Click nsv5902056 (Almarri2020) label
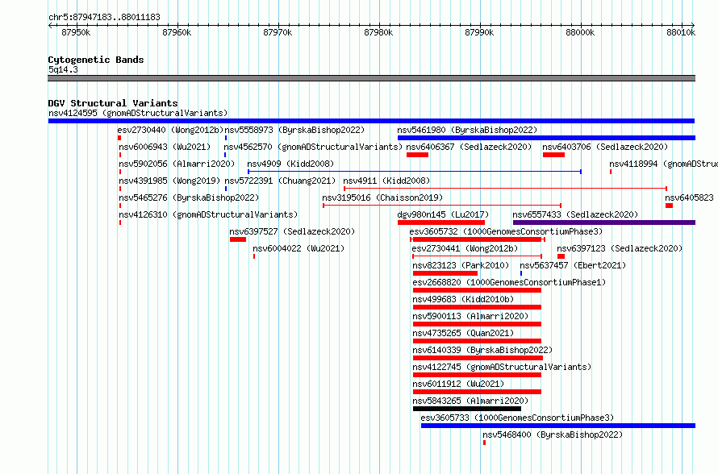This screenshot has height=474, width=718. [177, 164]
